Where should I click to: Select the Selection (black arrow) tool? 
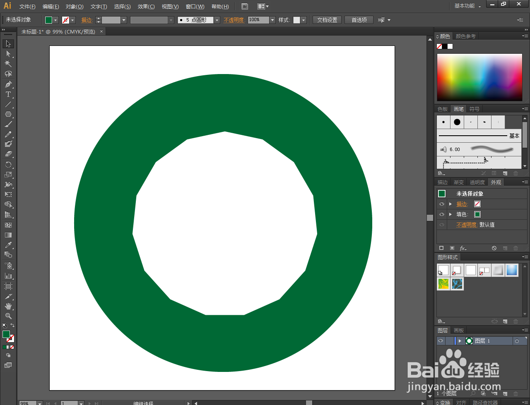click(8, 44)
